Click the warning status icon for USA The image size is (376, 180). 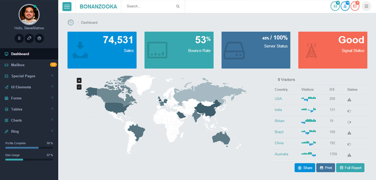pos(349,99)
